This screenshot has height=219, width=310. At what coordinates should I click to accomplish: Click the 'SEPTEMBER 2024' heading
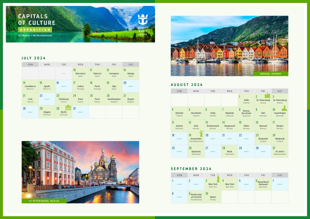(x=191, y=169)
